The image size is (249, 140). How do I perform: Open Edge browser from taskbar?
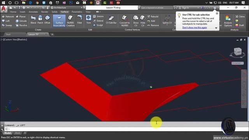coord(30,3)
